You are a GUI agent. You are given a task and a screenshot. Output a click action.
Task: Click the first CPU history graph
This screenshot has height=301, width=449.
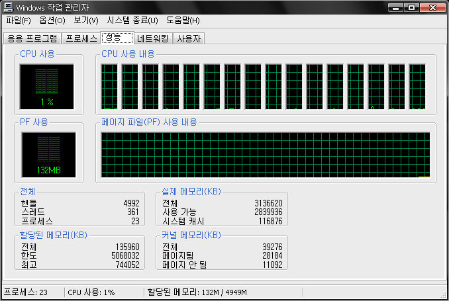[109, 87]
